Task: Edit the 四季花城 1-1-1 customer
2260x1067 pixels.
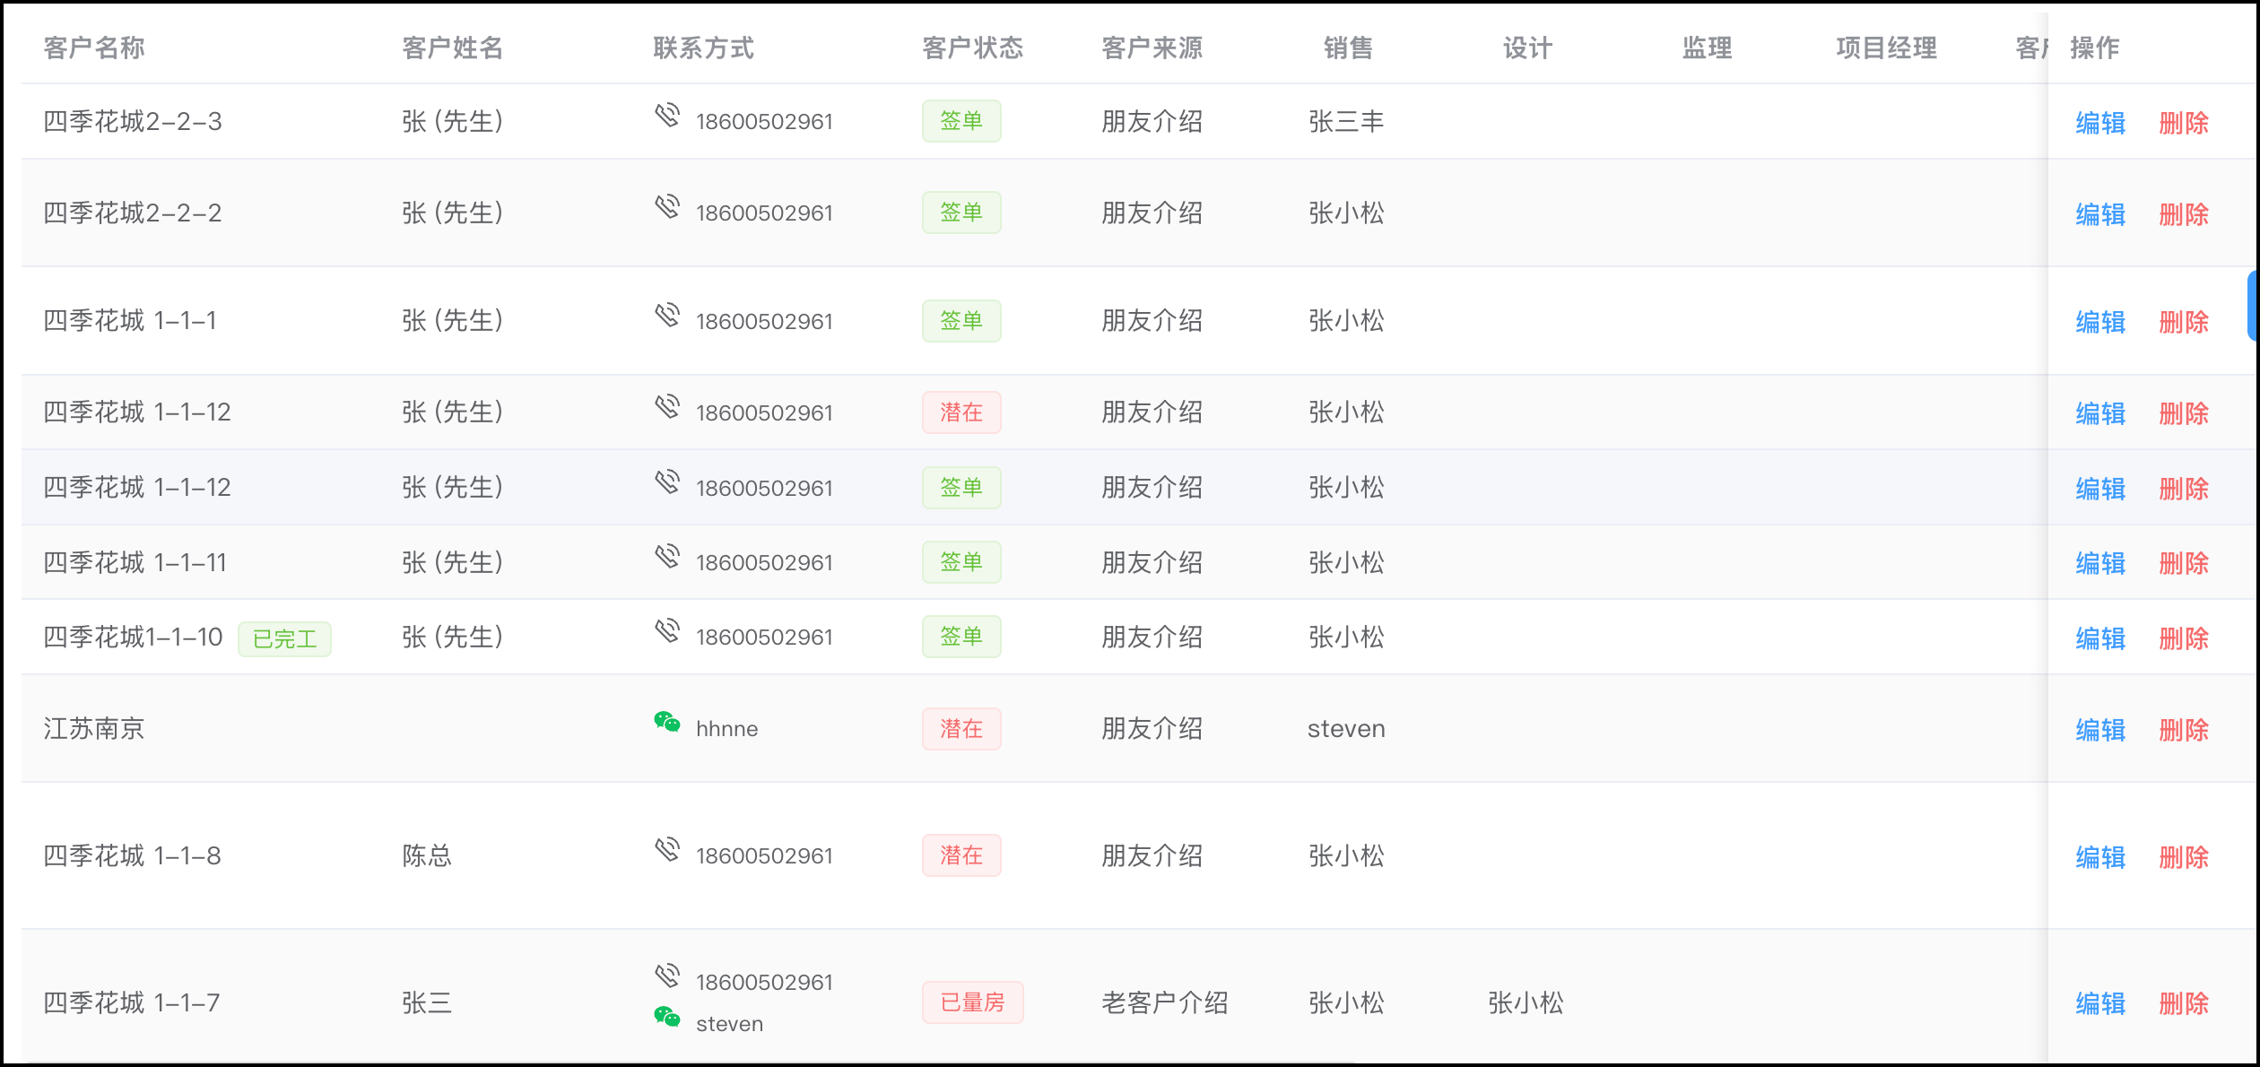Action: 2100,322
